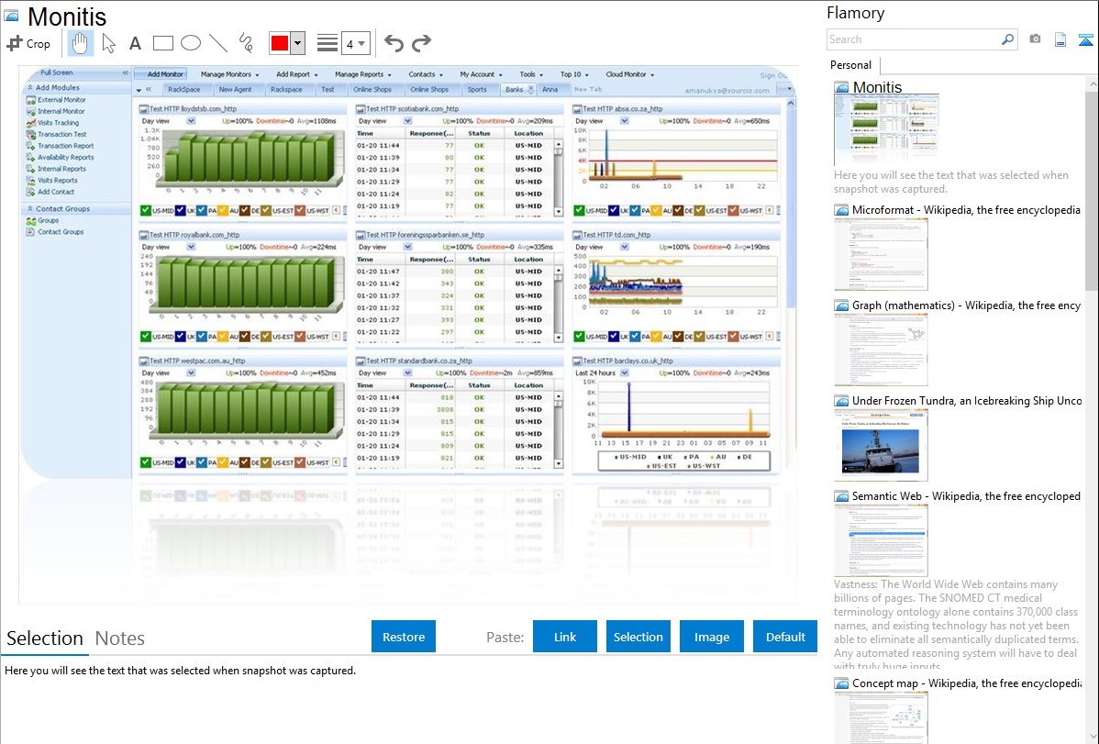Viewport: 1099px width, 744px height.
Task: Click the Restore button
Action: (404, 636)
